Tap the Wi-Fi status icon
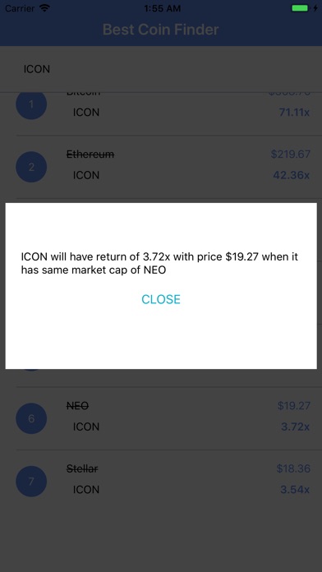 tap(45, 8)
